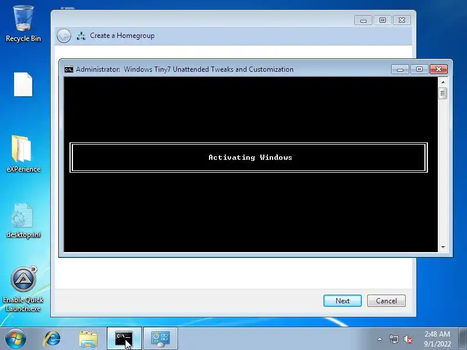This screenshot has height=350, width=467.
Task: Maximize the Create a Homegroup window
Action: point(382,20)
